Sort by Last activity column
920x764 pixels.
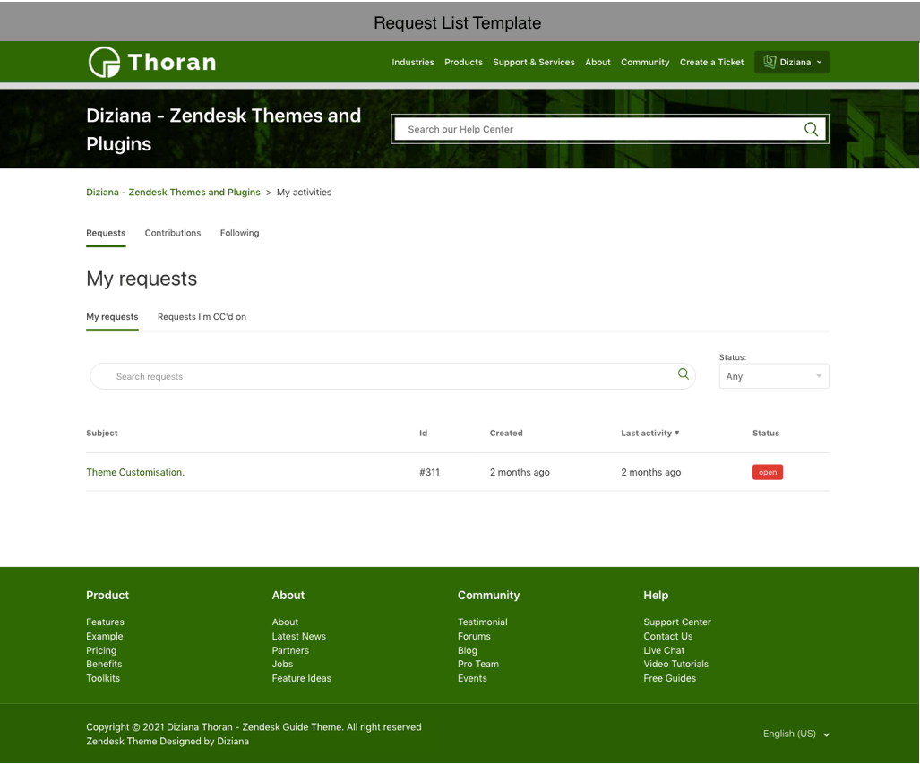649,433
